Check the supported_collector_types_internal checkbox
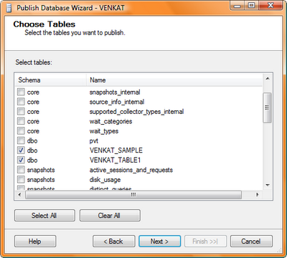The width and height of the screenshot is (287, 258). pyautogui.click(x=21, y=112)
